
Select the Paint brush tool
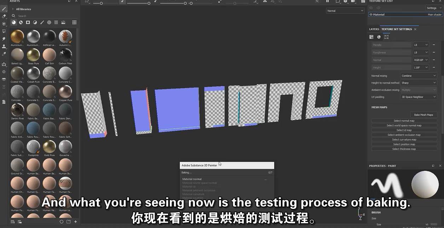(x=4, y=8)
